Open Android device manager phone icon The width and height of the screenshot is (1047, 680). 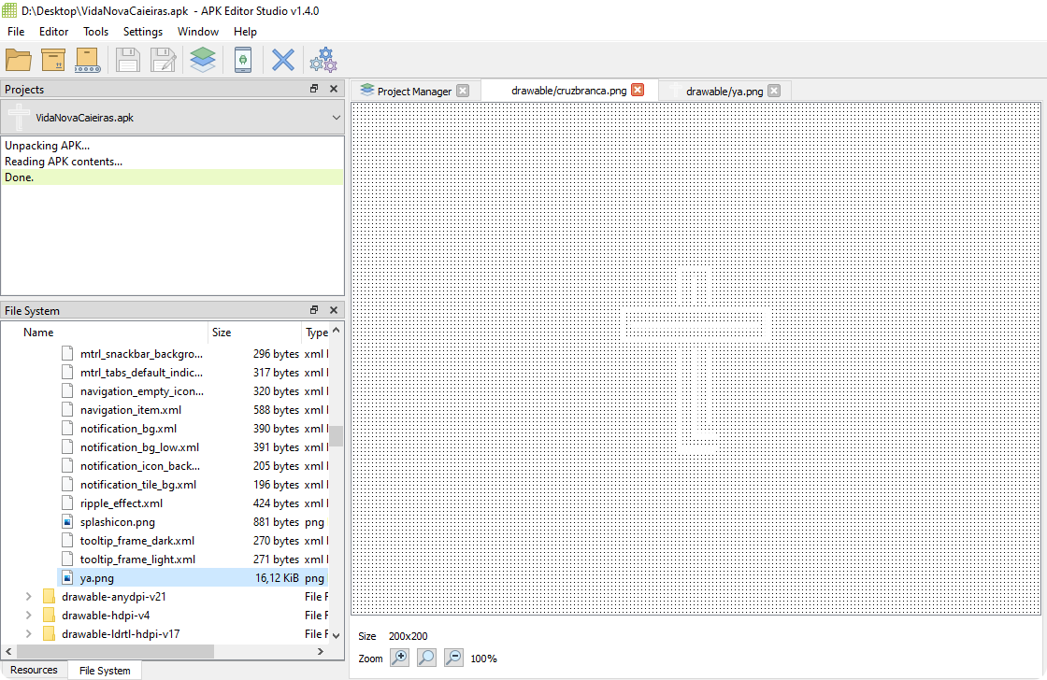pos(242,60)
